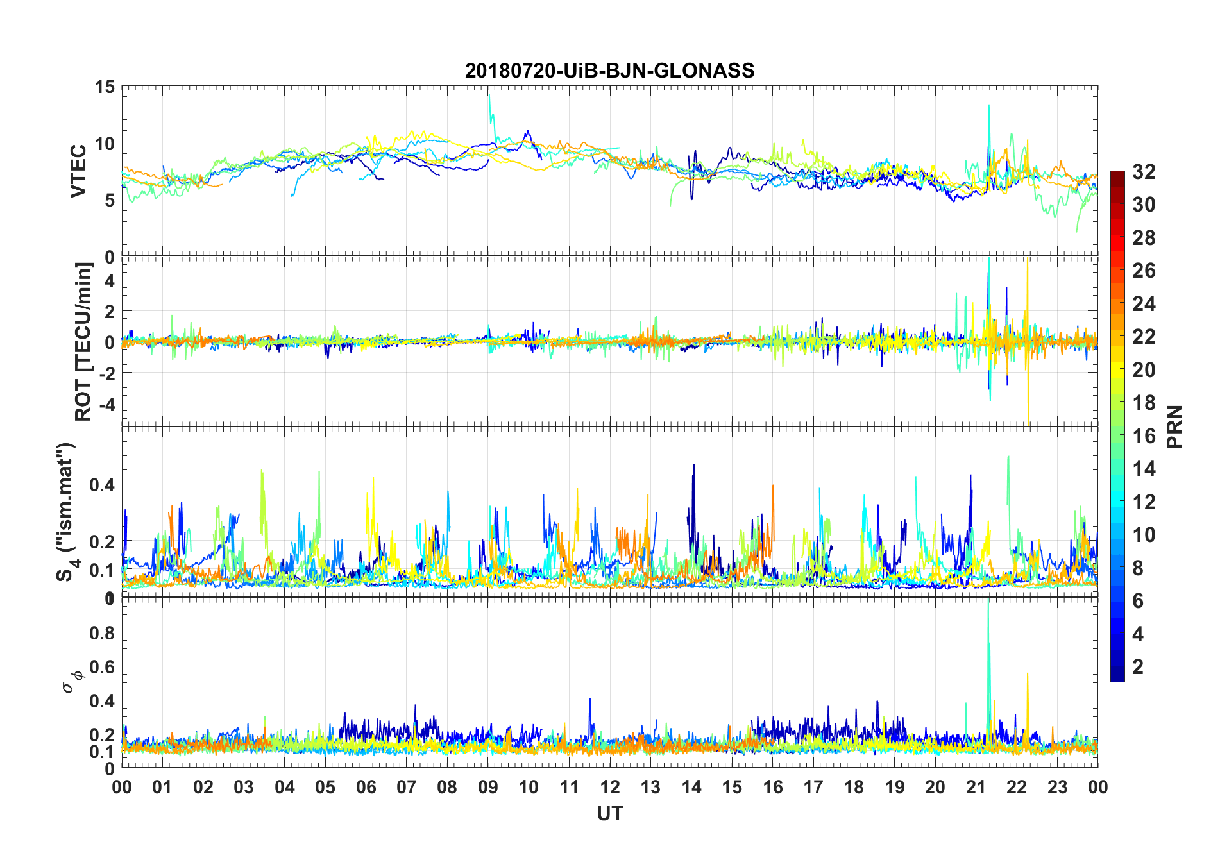Click the dark red top of the PRN colorbar

pos(1117,179)
